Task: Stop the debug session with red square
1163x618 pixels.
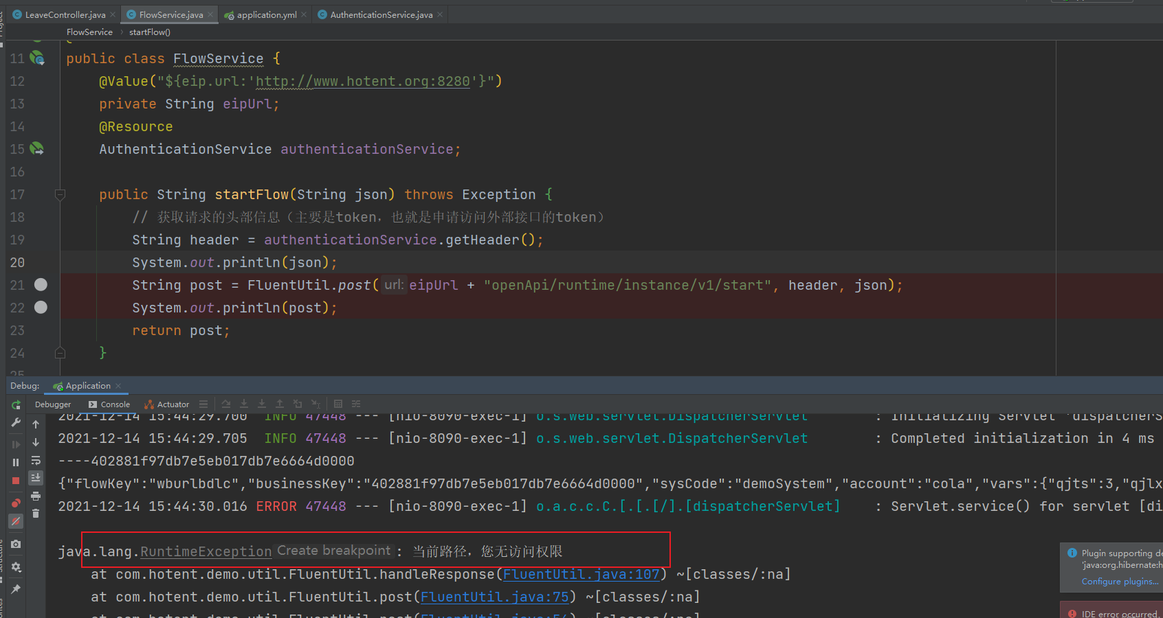Action: 16,481
